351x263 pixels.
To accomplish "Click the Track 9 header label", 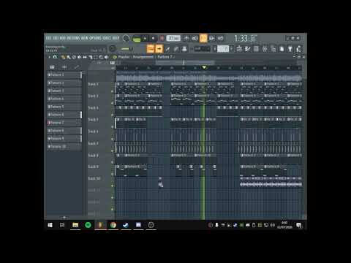I will 93,167.
